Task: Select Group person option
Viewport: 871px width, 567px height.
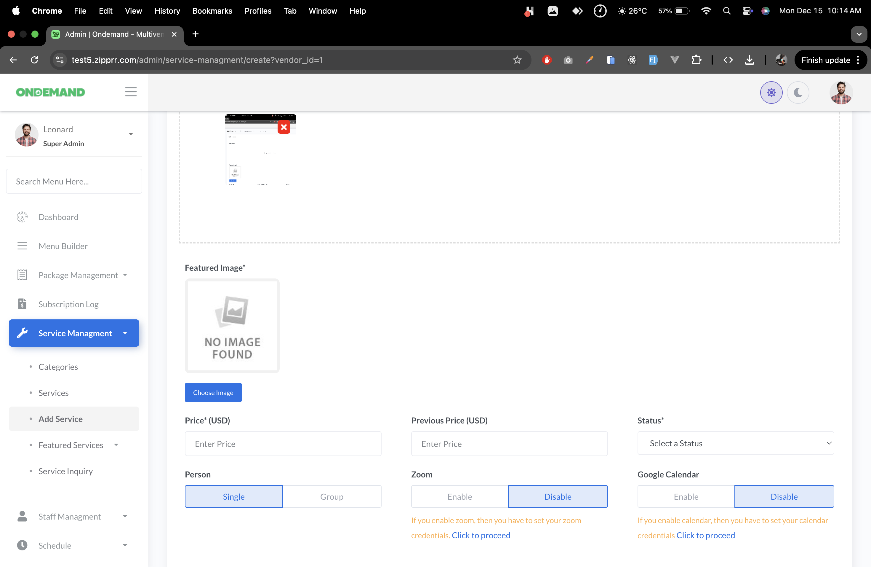Action: 332,496
